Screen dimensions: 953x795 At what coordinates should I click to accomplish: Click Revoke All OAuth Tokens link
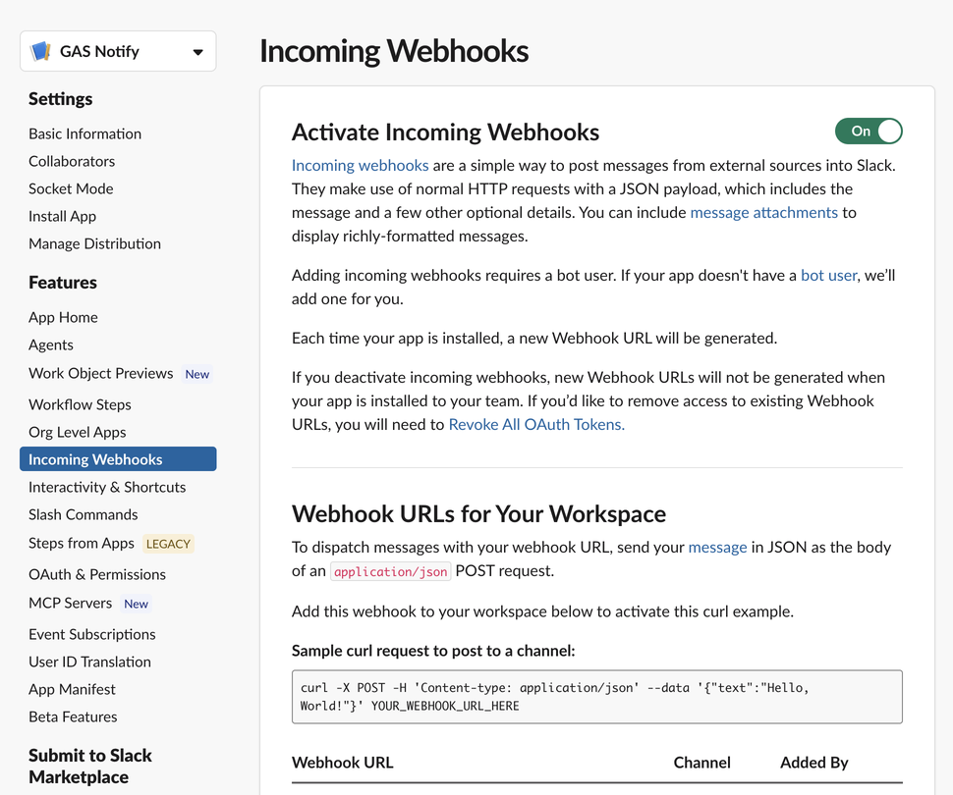click(536, 424)
